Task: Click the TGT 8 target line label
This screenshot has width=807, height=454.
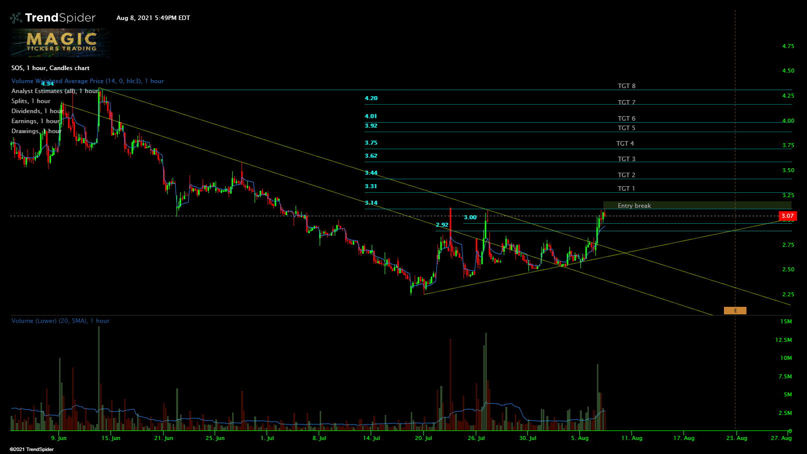Action: tap(626, 86)
